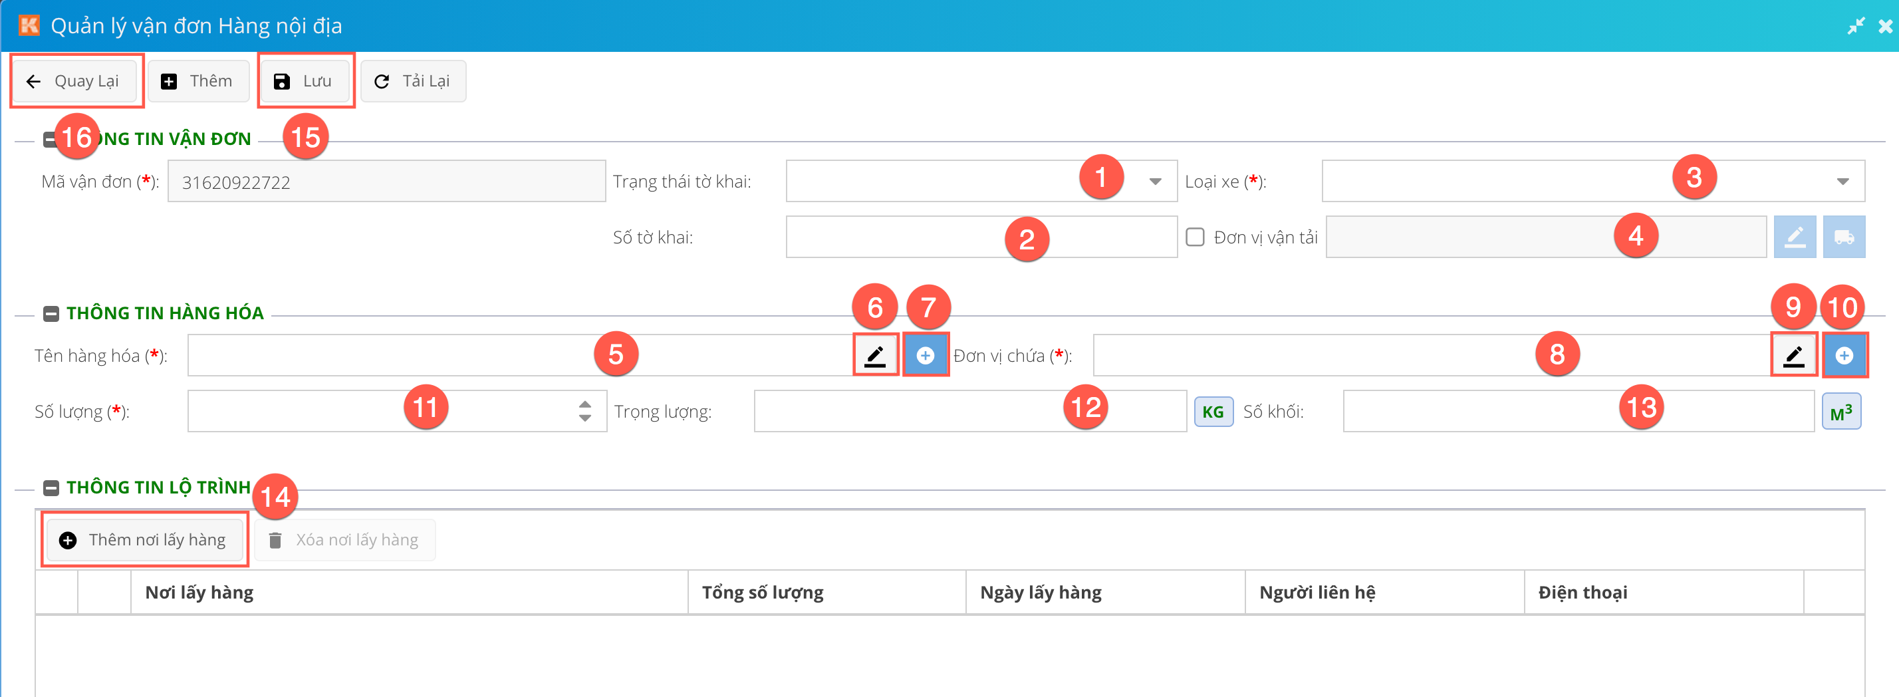The width and height of the screenshot is (1899, 697).
Task: Collapse the THÔNG TIN LỘ TRÌNH section
Action: tap(51, 488)
